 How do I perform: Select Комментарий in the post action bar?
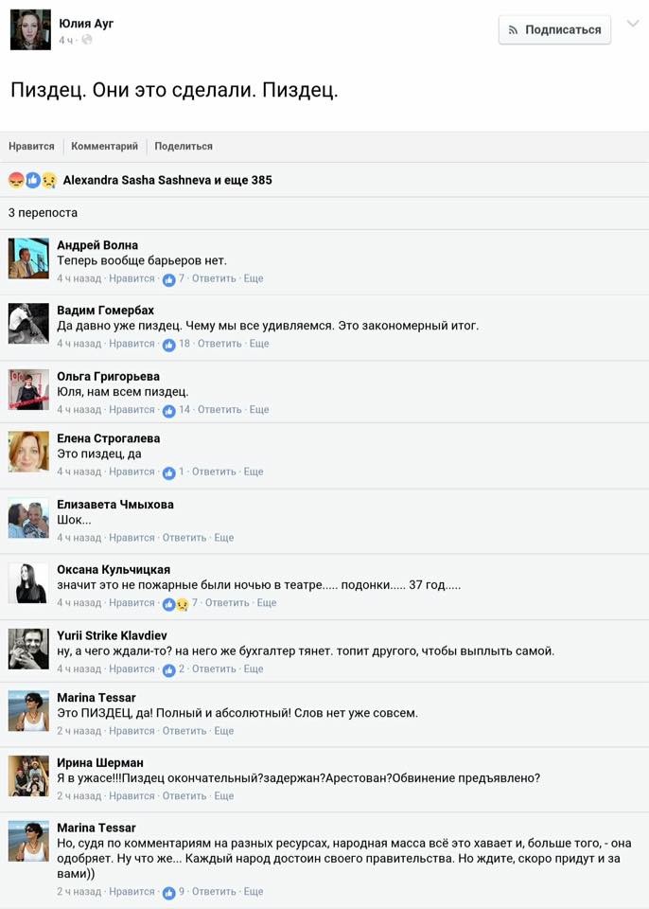coord(104,146)
